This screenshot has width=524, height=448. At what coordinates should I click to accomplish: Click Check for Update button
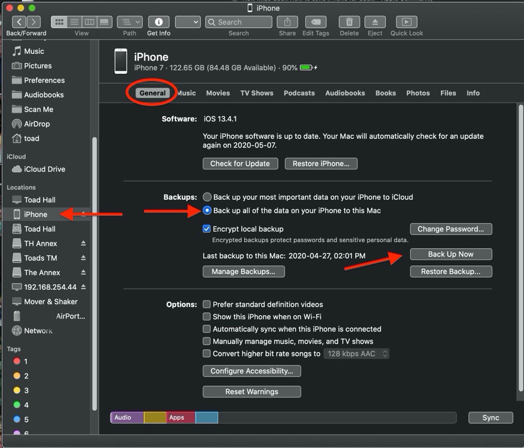[240, 164]
